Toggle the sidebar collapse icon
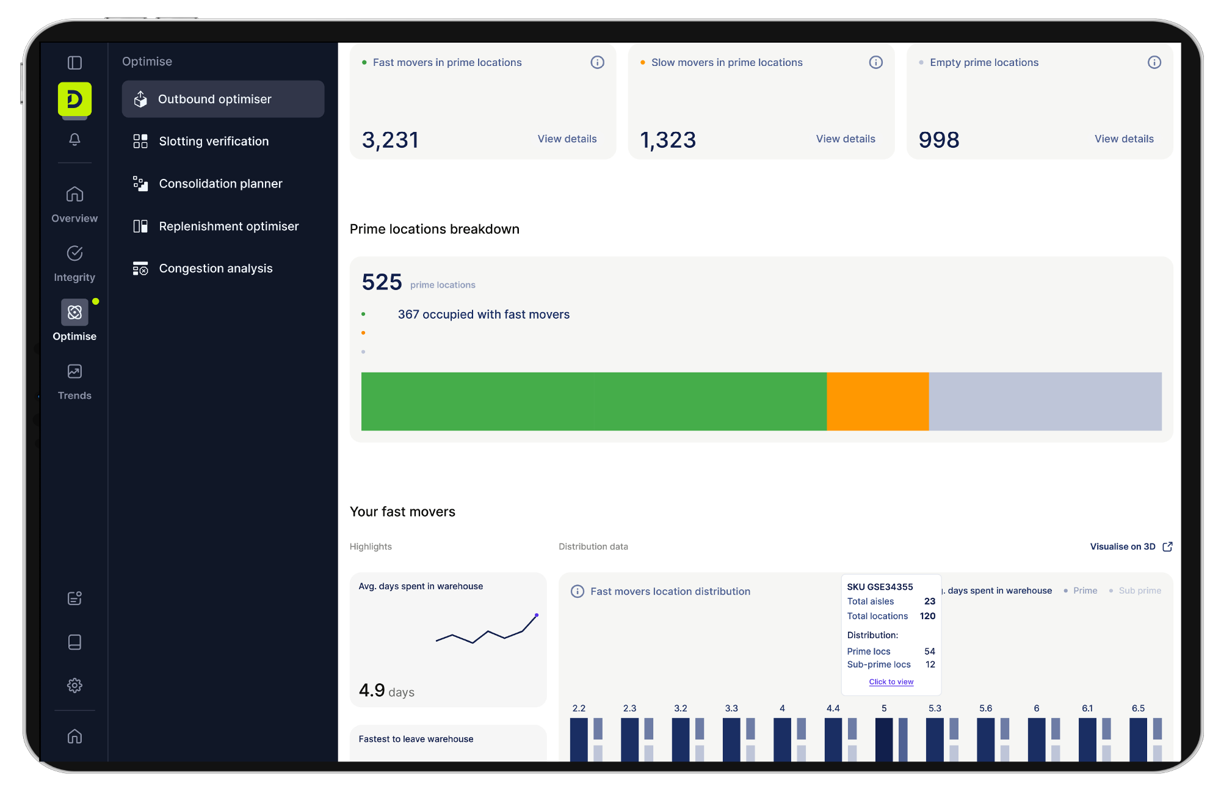This screenshot has height=792, width=1221. 74,63
